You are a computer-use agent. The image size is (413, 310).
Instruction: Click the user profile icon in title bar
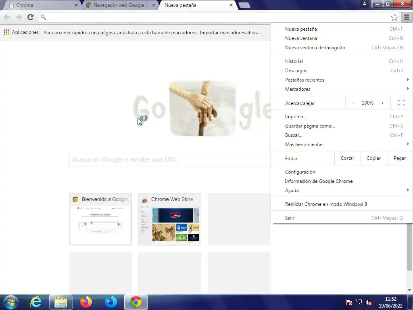point(365,3)
